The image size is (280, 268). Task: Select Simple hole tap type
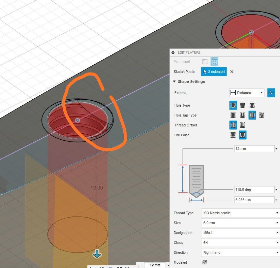pos(233,115)
